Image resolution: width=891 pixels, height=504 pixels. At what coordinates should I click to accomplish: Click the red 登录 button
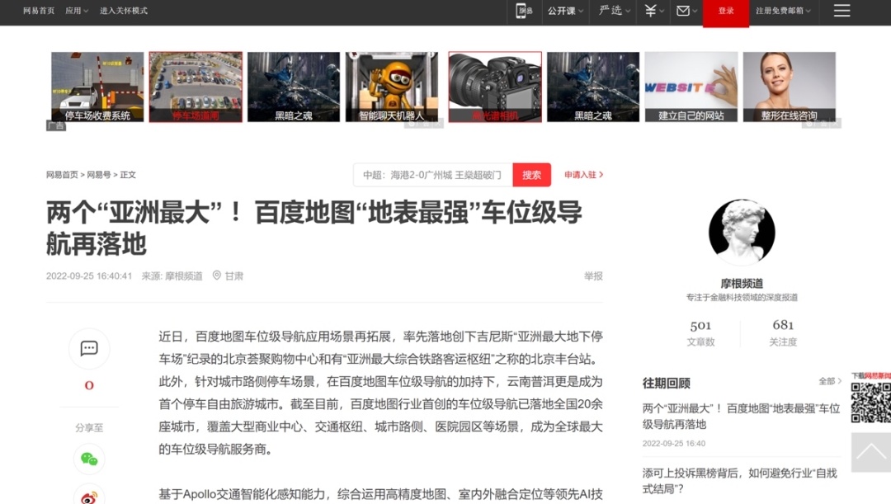726,12
